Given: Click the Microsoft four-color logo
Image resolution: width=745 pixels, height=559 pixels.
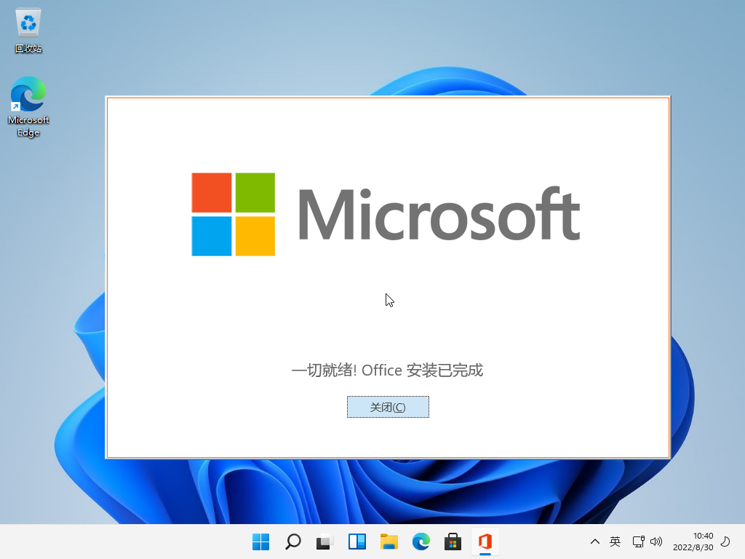Looking at the screenshot, I should pos(234,215).
